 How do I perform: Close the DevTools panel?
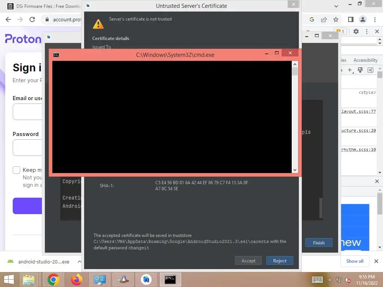coord(377,31)
